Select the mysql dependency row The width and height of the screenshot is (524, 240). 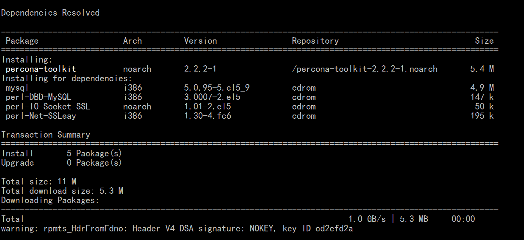(249, 88)
